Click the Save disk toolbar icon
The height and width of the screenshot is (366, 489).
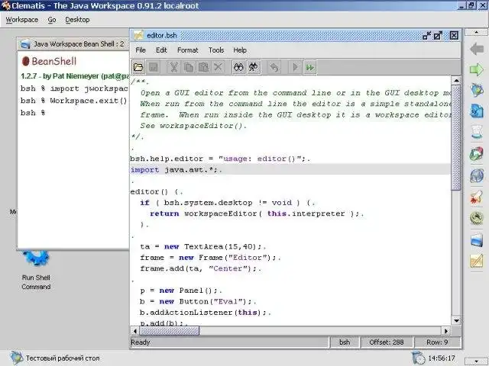(x=154, y=67)
